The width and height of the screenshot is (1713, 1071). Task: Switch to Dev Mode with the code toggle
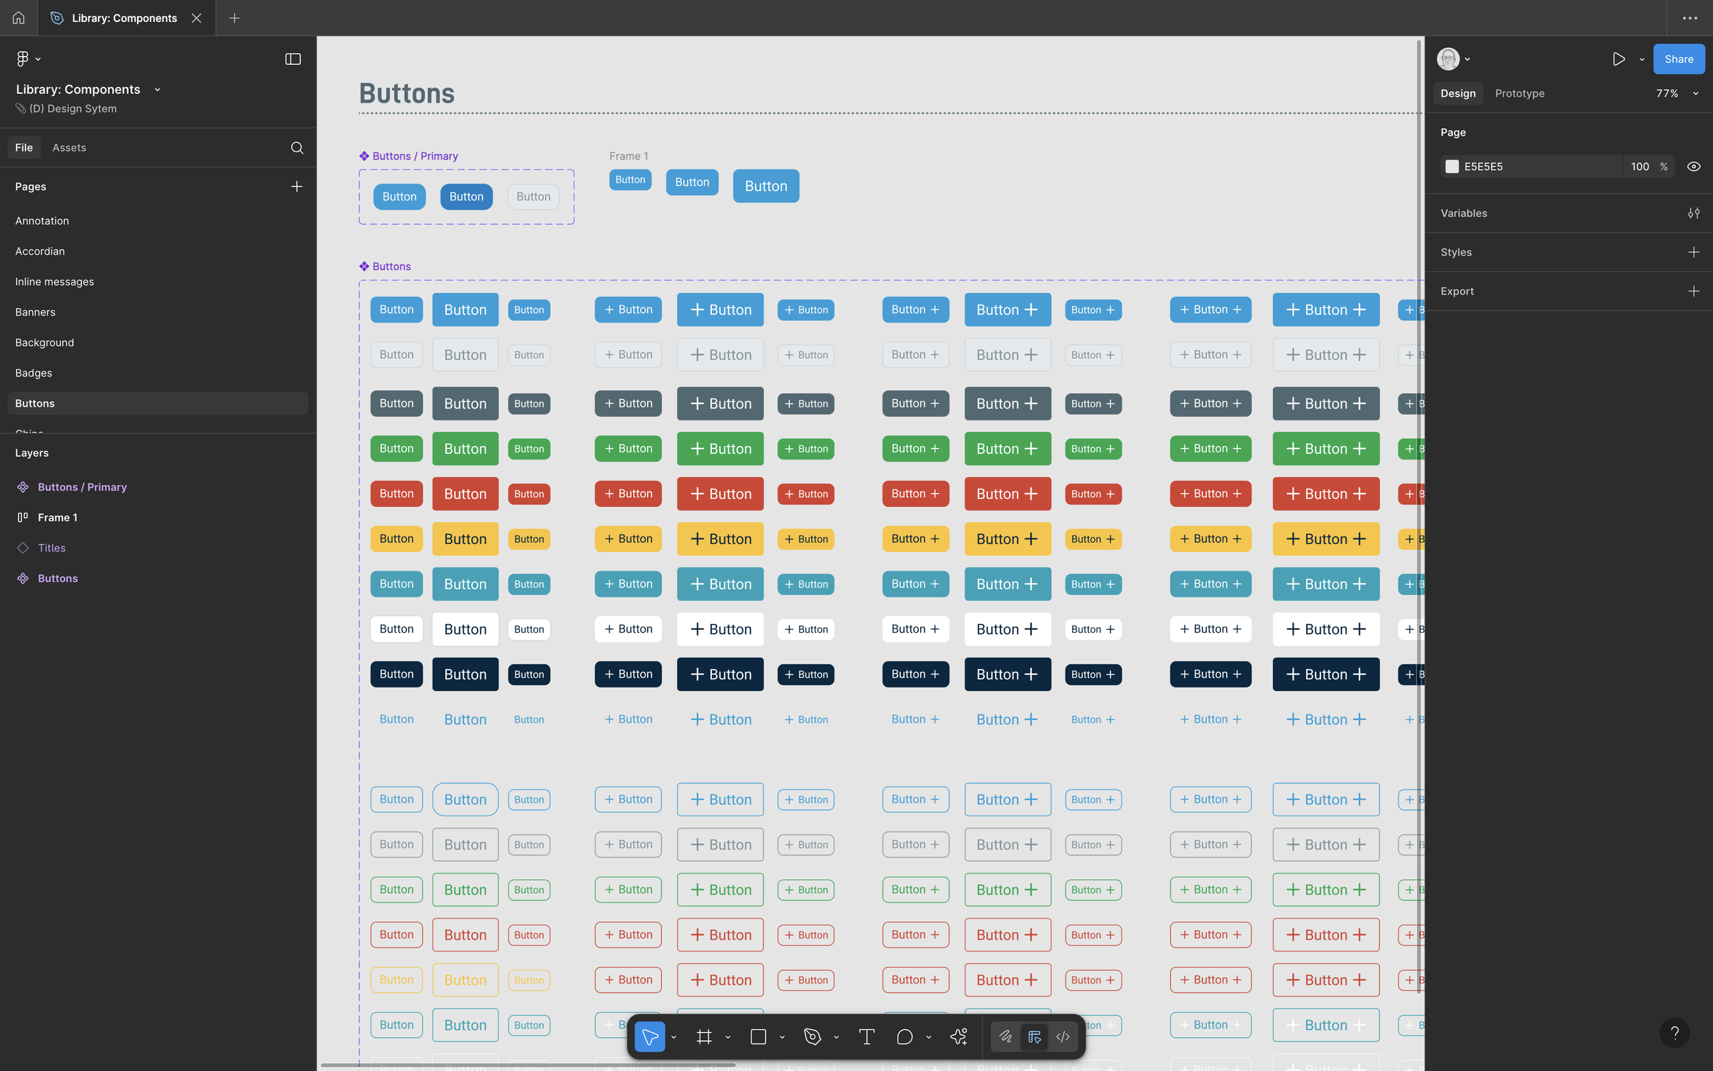1061,1036
